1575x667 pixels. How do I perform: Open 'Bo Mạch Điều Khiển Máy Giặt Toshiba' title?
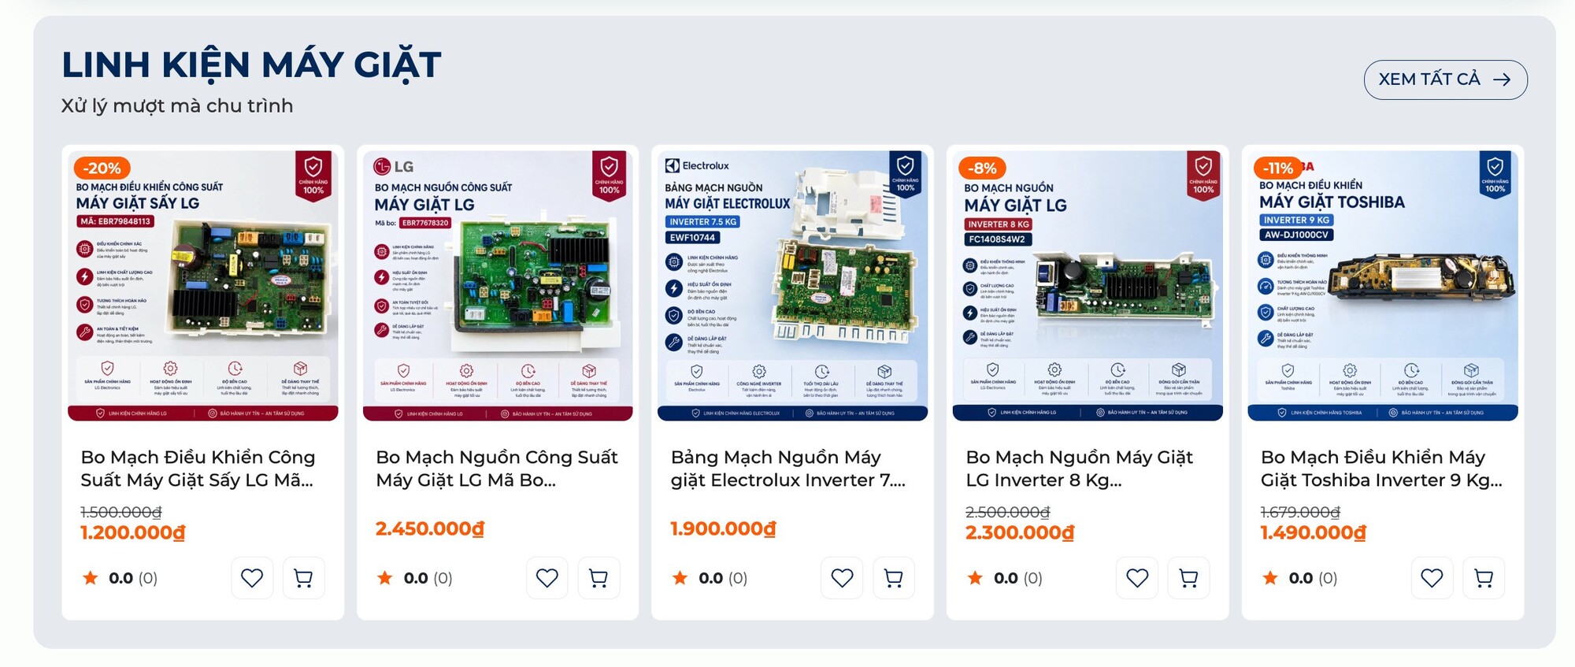[1381, 469]
